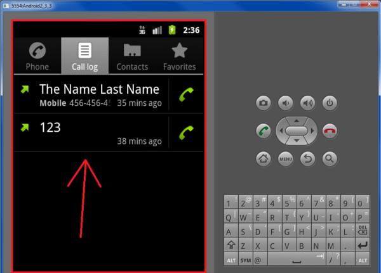Close the 5554:Android2_3_3 emulator window
Viewport: 381px width, 273px height.
369,4
